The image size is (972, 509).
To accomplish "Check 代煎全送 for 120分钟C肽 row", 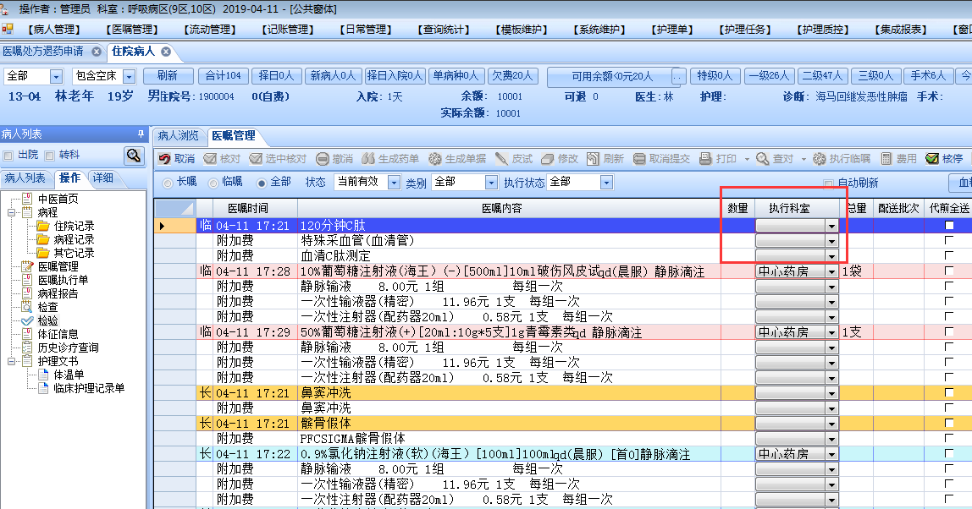I will 949,226.
